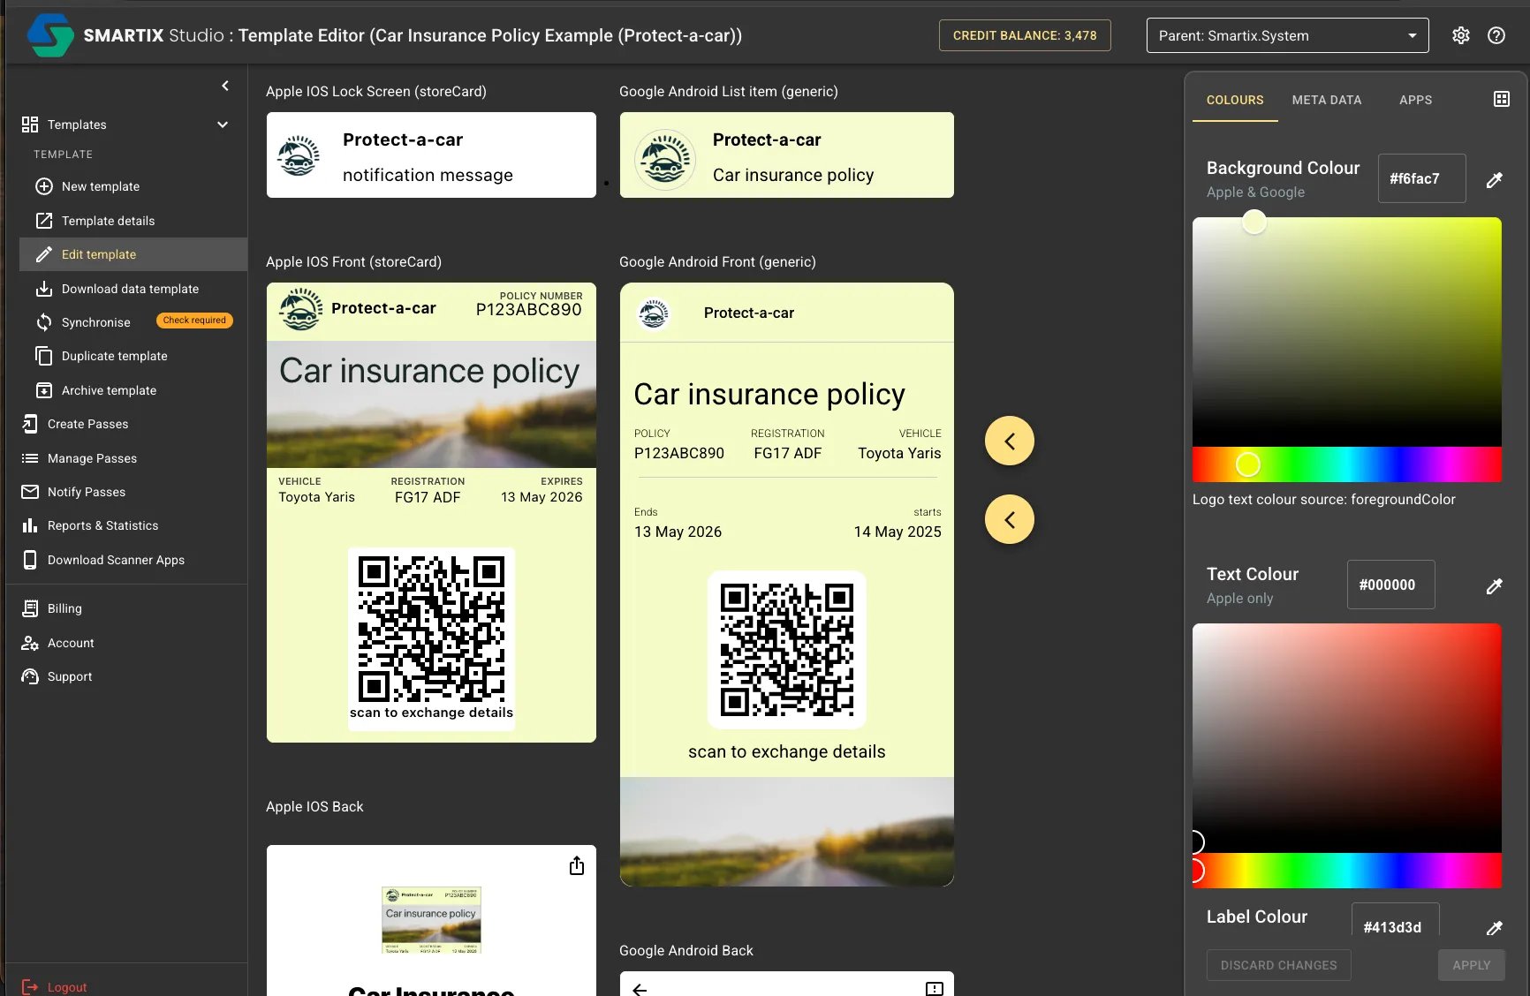Click the New template plus icon
This screenshot has width=1530, height=996.
pos(44,186)
